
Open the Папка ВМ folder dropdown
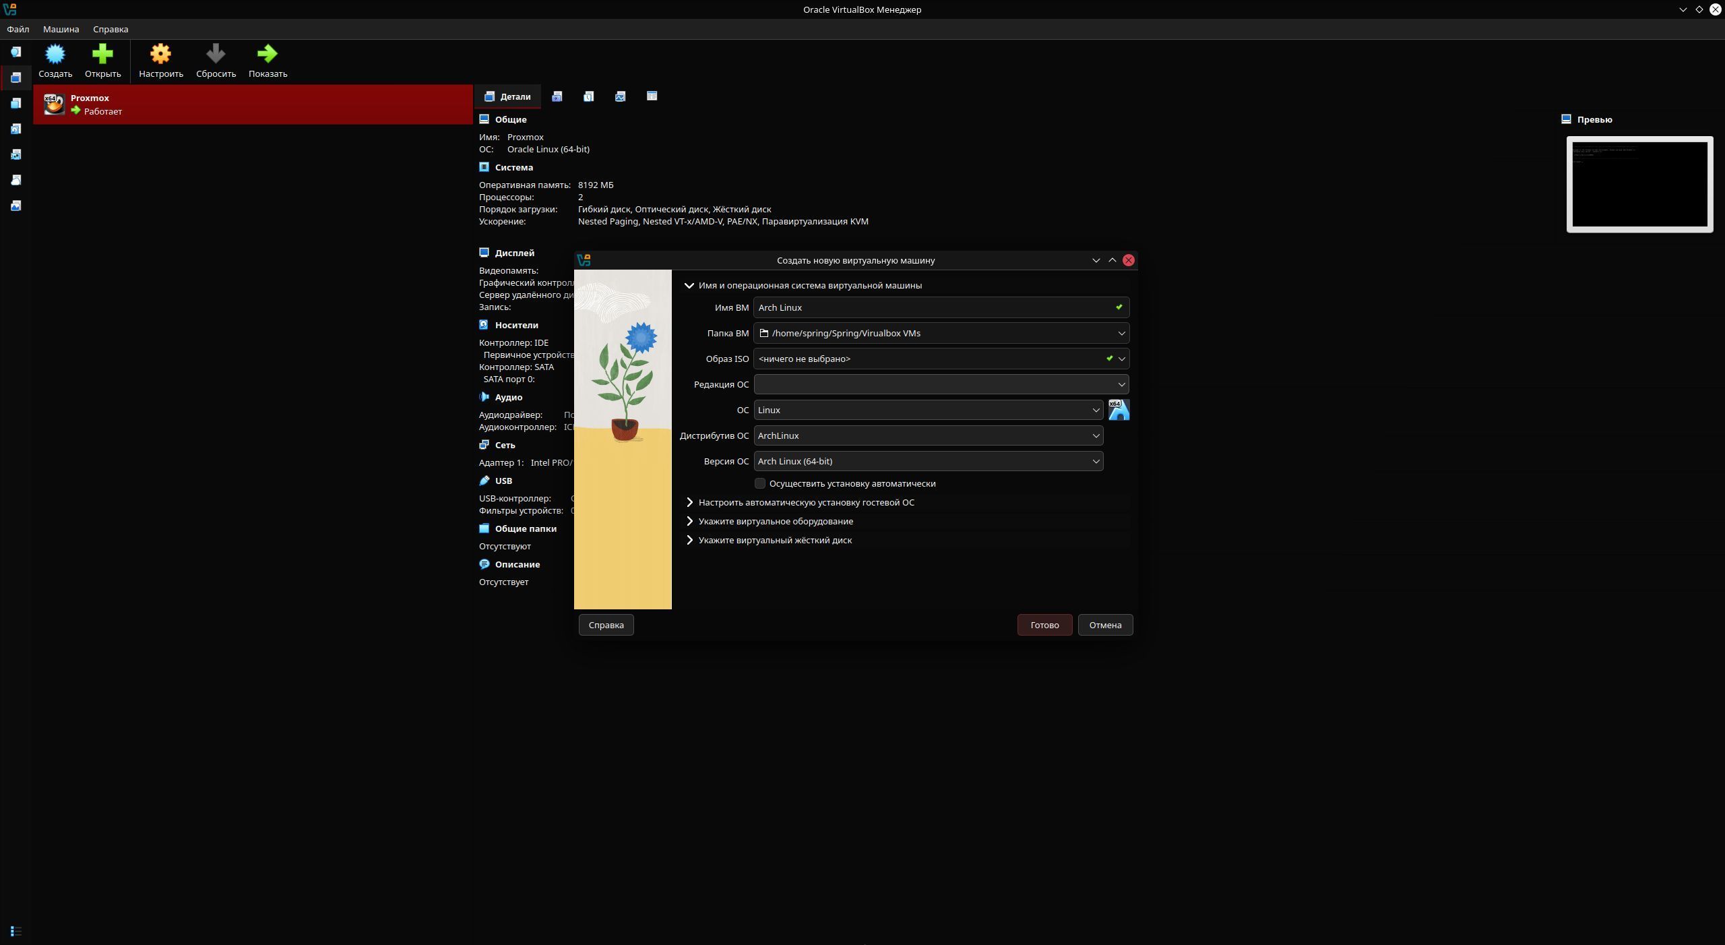pos(1121,333)
